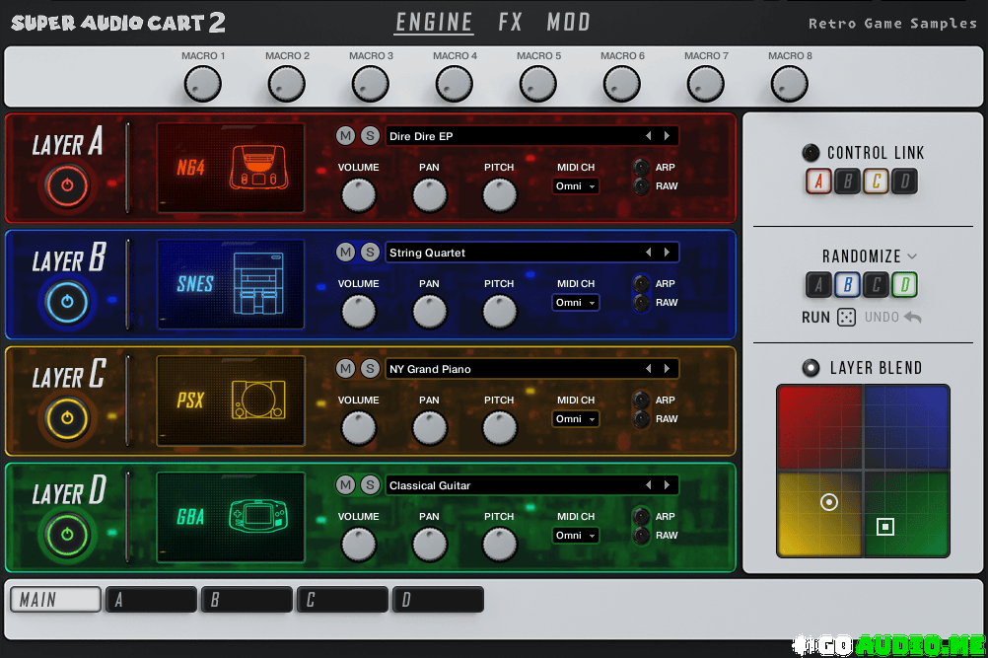Screen dimensions: 988x658
Task: Click the N64 console icon in Layer A
Action: coord(257,168)
